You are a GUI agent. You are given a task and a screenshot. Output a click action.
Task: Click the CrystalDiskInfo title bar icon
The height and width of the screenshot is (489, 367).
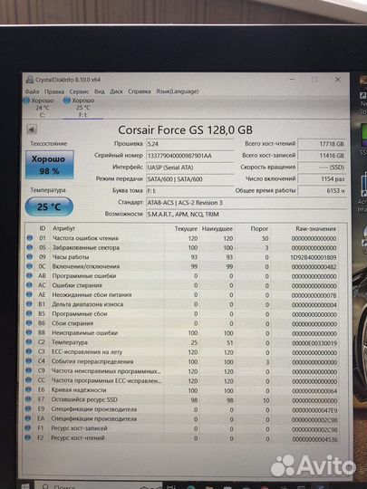click(x=30, y=80)
